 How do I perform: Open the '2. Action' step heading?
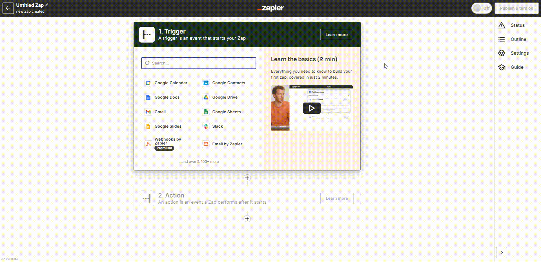point(171,195)
